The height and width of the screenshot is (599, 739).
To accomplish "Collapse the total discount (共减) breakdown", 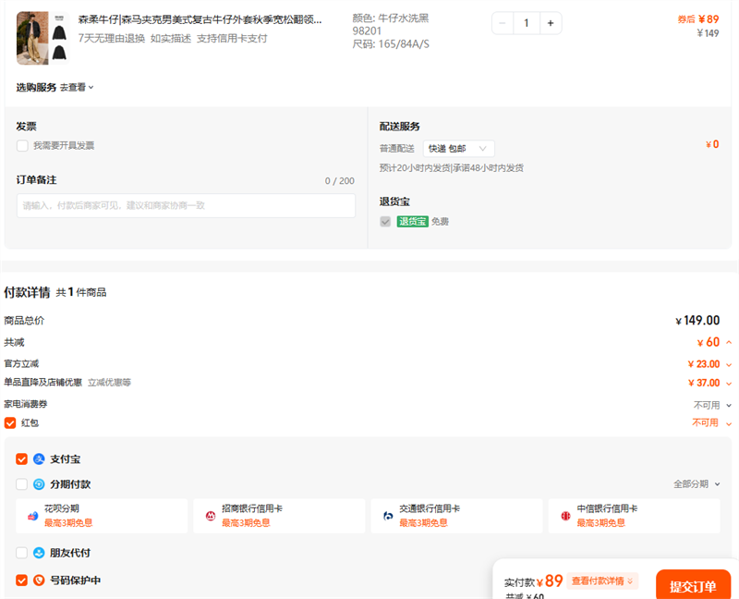I will click(728, 343).
